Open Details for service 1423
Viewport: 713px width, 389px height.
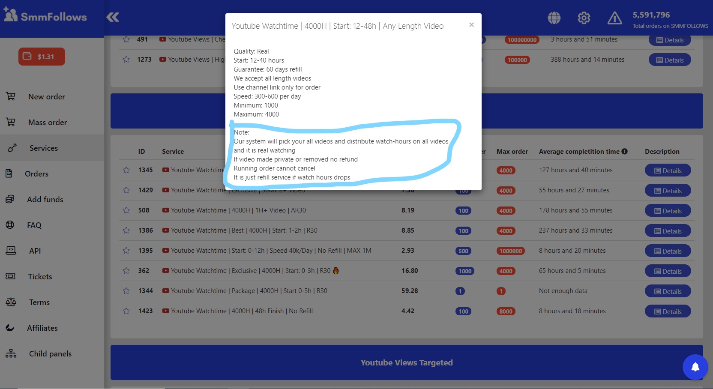tap(668, 311)
